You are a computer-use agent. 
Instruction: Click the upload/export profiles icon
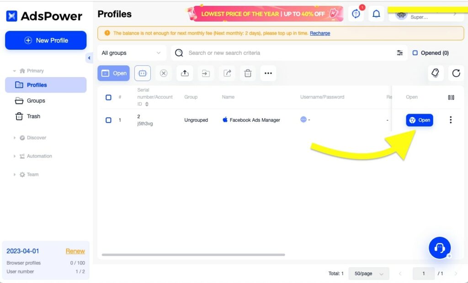click(185, 73)
